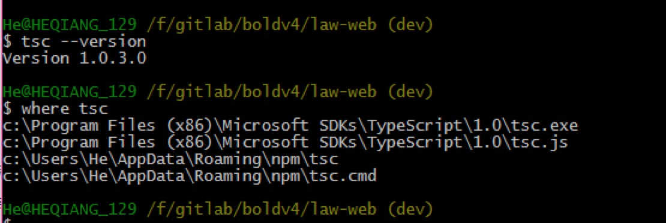666x223 pixels.
Task: Click the dollar sign before 'where tsc'
Action: (x=7, y=109)
